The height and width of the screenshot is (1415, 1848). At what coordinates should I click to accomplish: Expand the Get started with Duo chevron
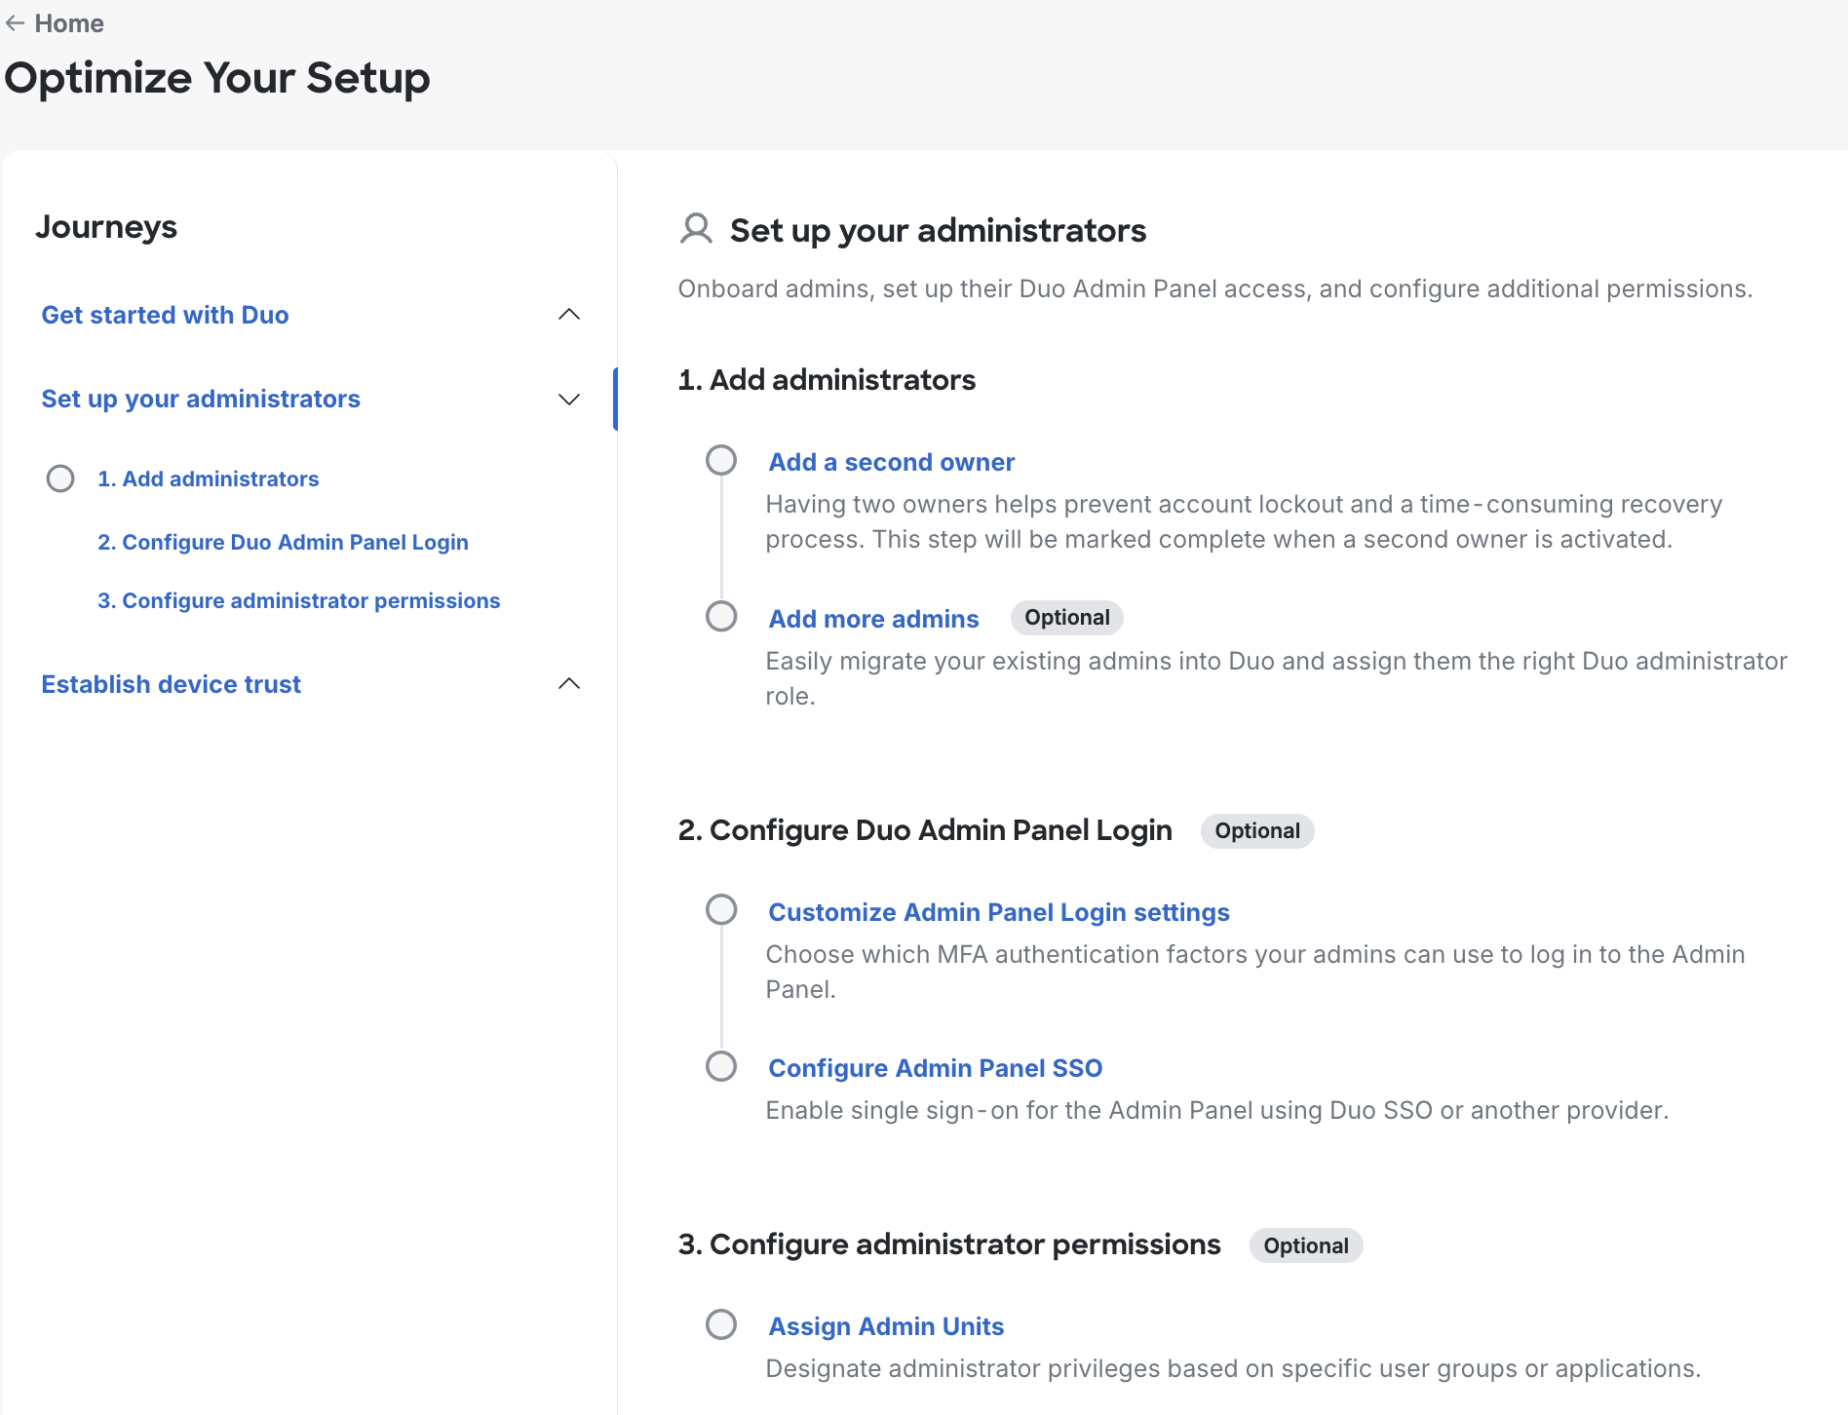tap(569, 315)
